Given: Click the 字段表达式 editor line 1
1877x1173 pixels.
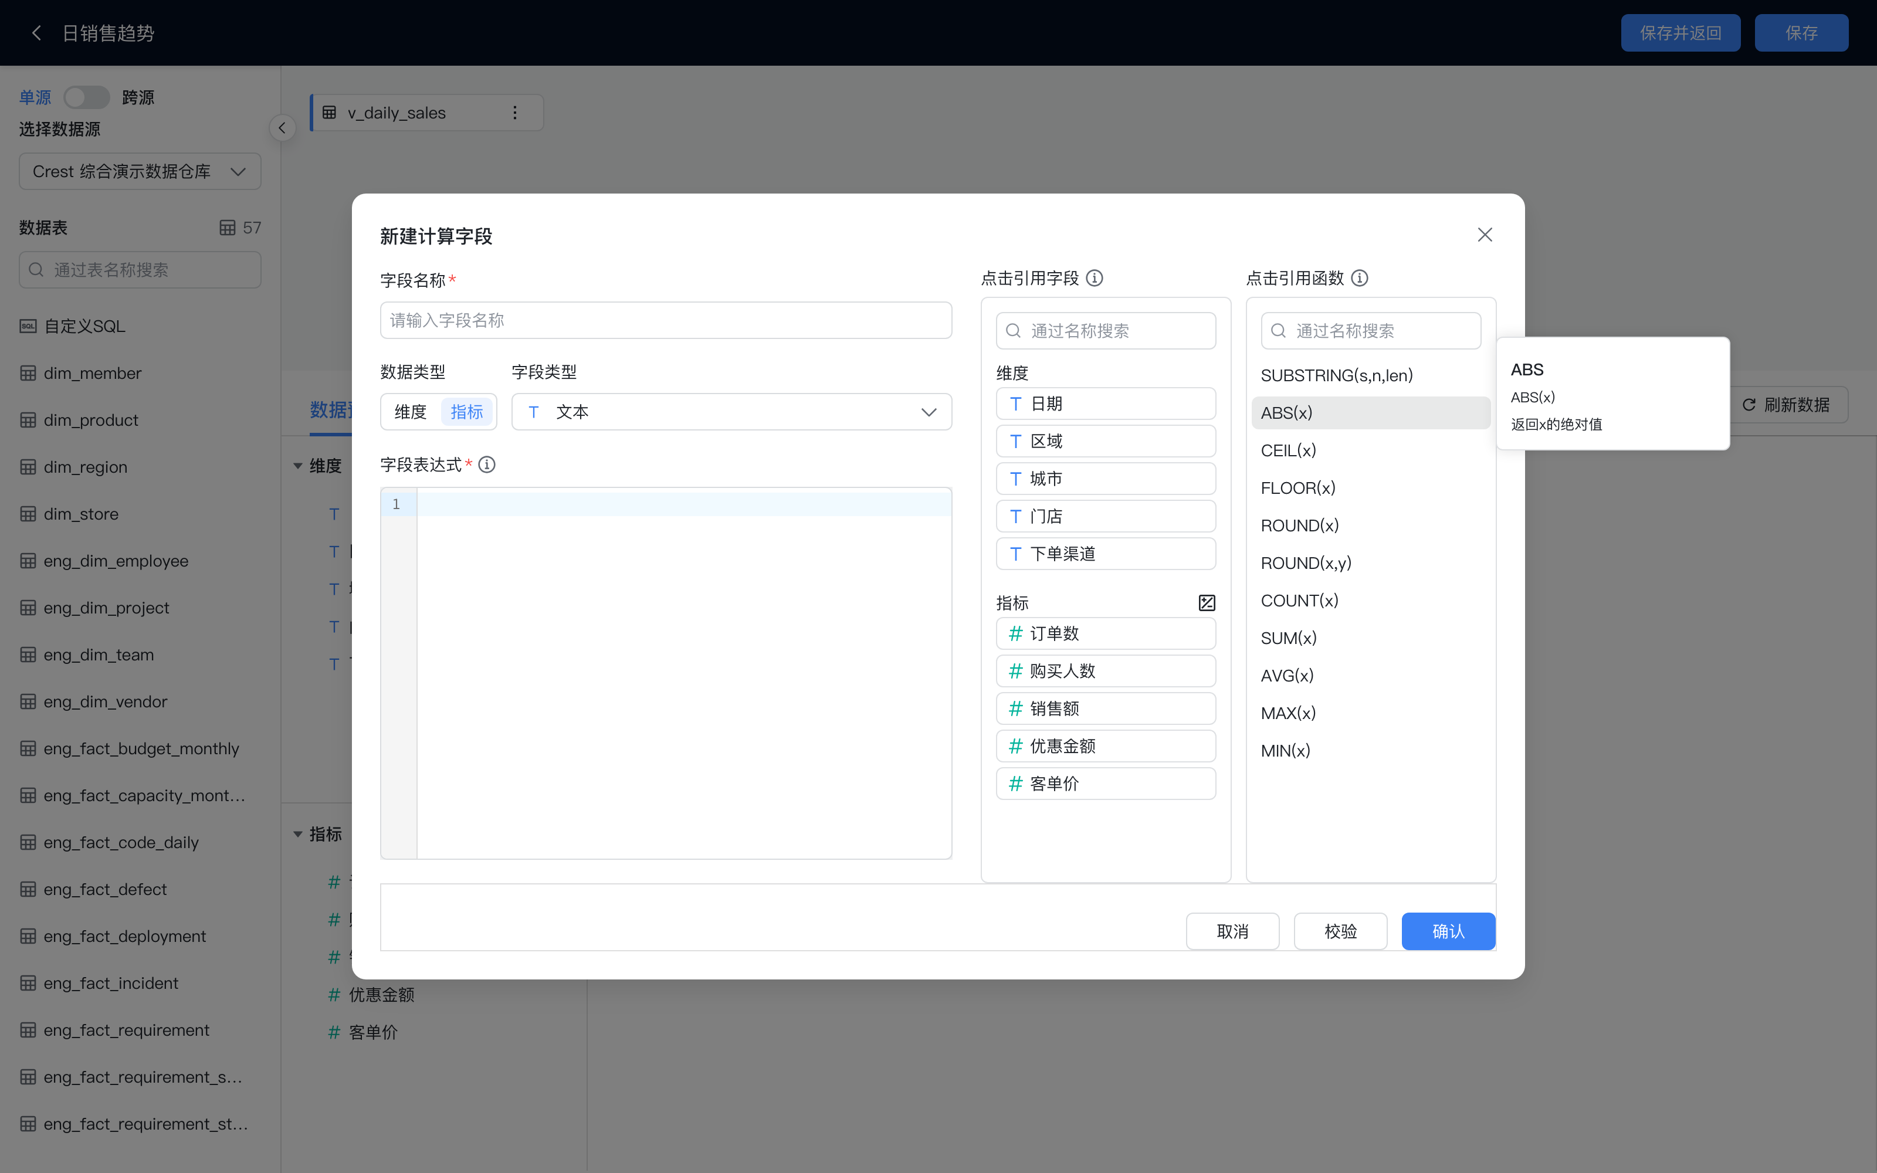Looking at the screenshot, I should coord(683,504).
